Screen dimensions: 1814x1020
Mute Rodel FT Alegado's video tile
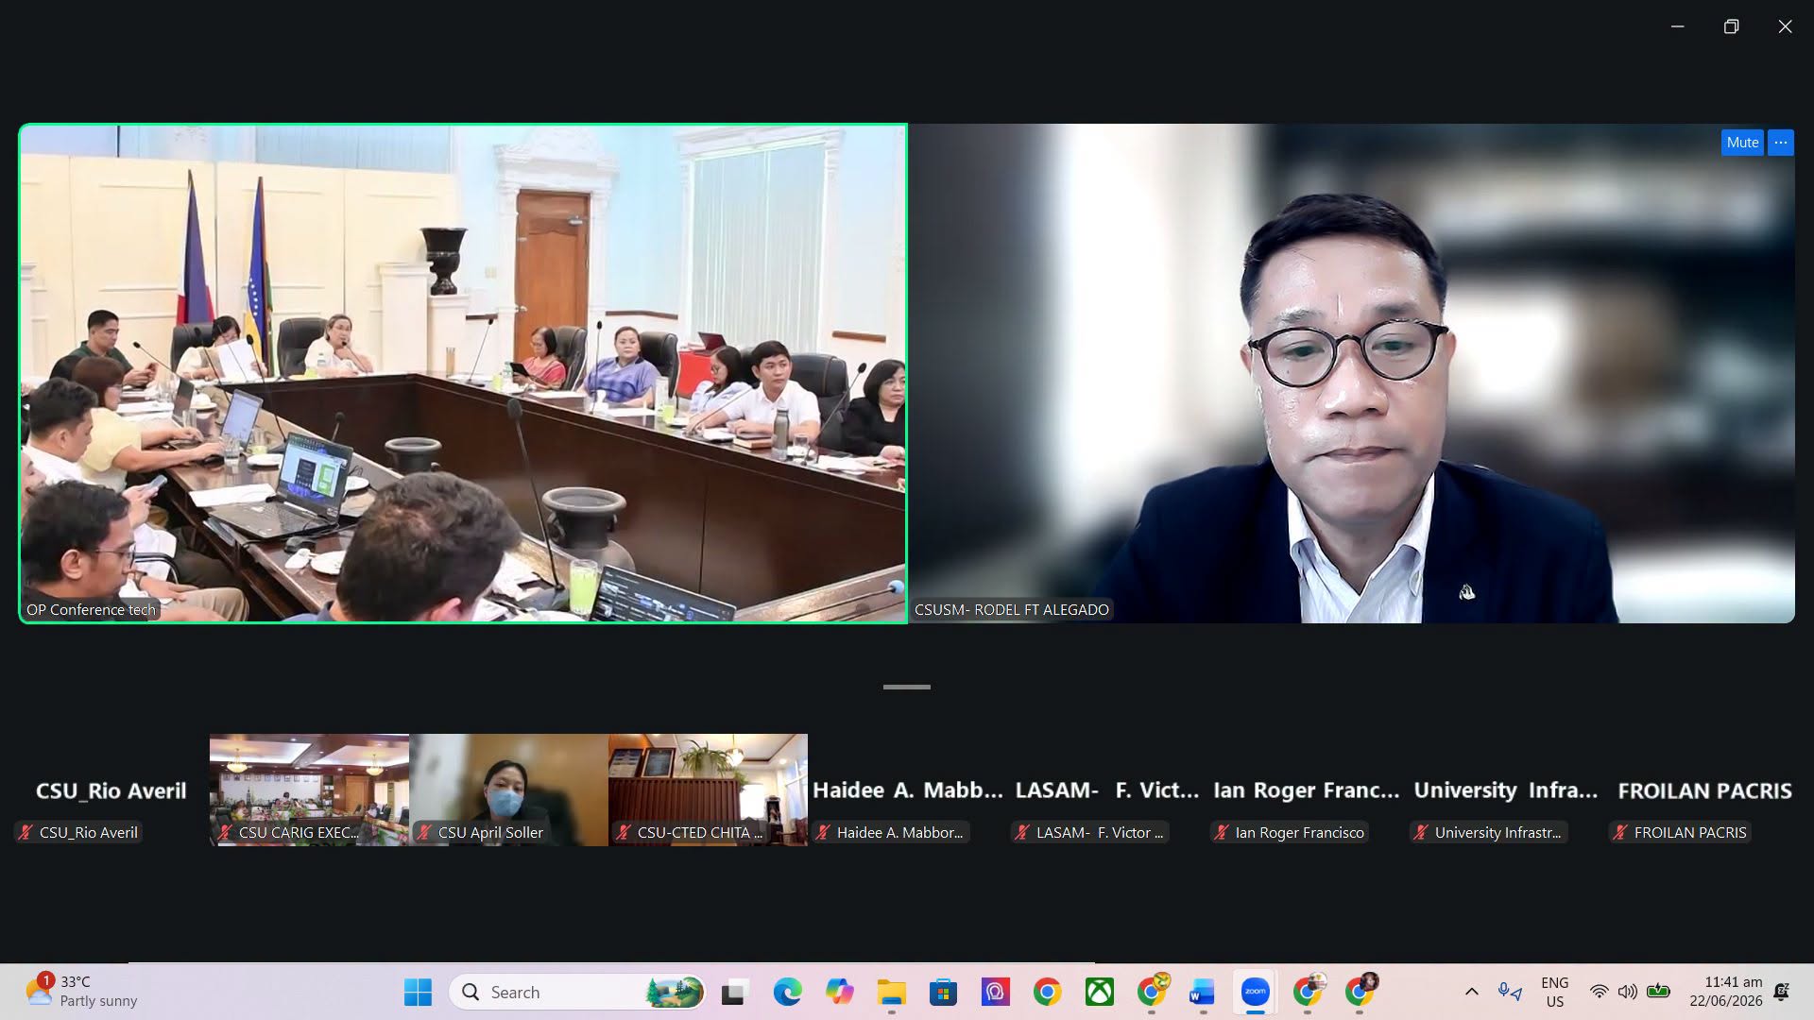(1742, 143)
